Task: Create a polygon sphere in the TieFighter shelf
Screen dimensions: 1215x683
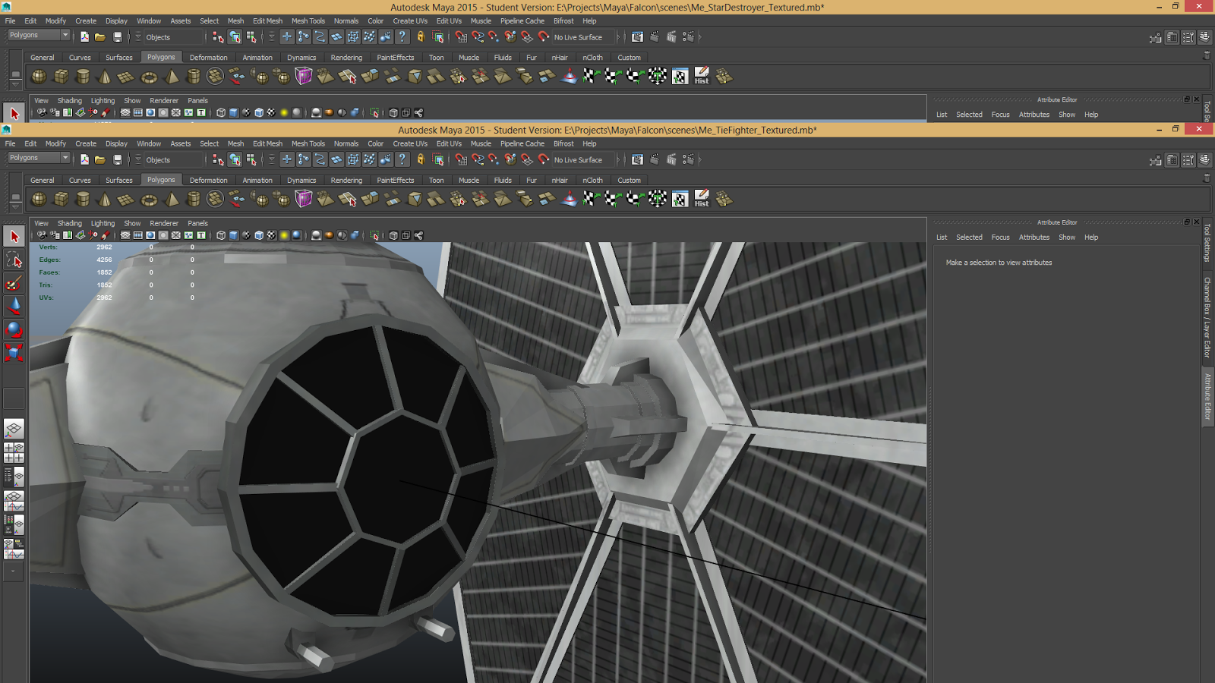Action: (39, 200)
